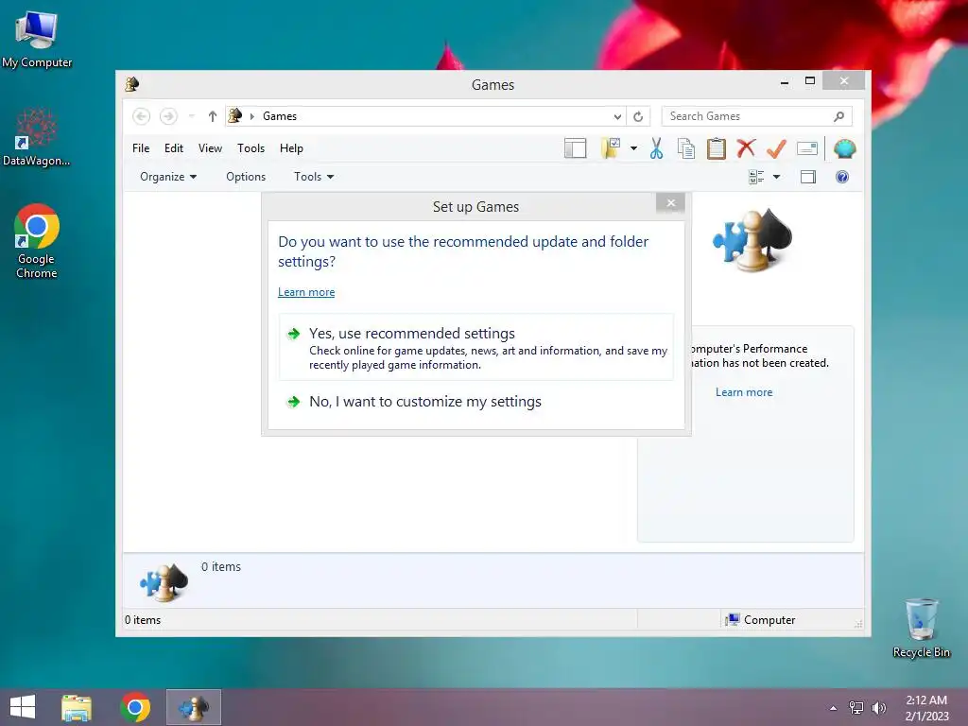Click the Games icon in address bar
The image size is (968, 726).
tap(235, 115)
